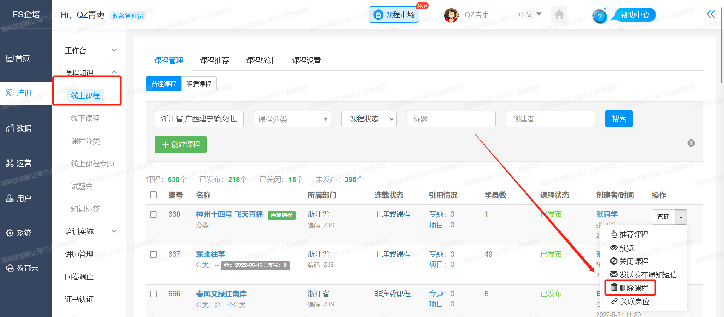Viewport: 724px width, 317px height.
Task: Collapse panel with double-chevron icon
Action: 710,15
